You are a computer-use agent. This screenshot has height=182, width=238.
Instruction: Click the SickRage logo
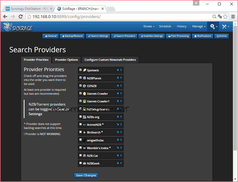point(18,27)
